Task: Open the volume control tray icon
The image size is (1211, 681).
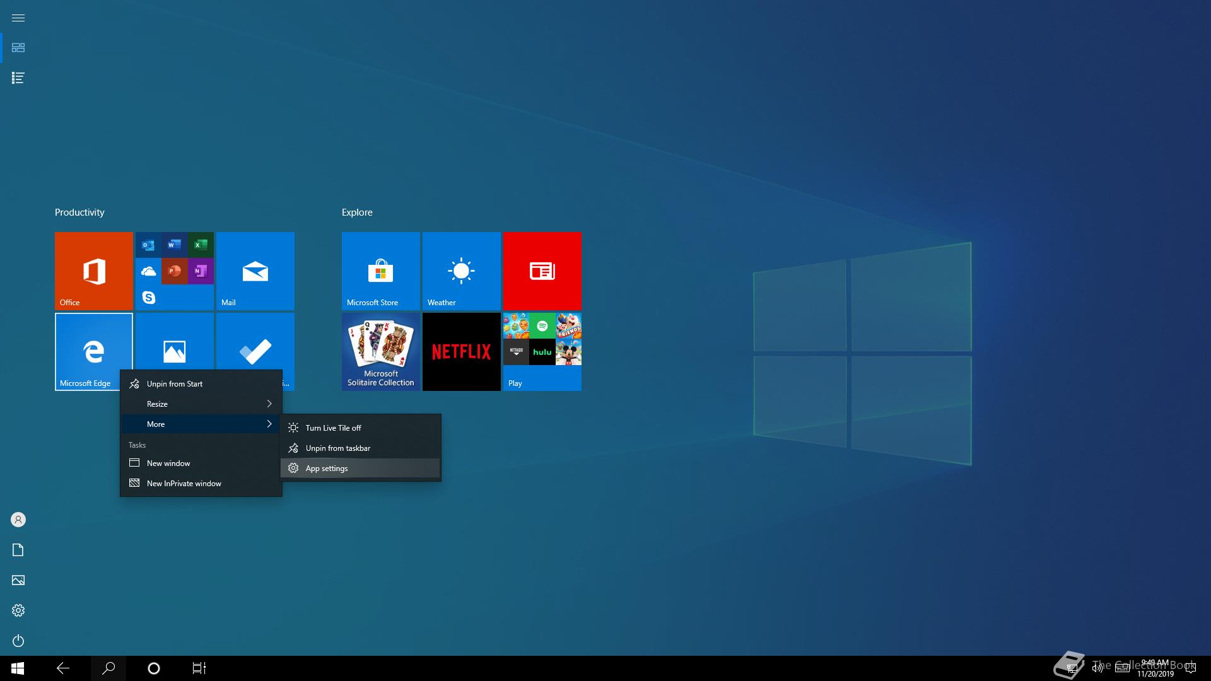Action: coord(1097,668)
